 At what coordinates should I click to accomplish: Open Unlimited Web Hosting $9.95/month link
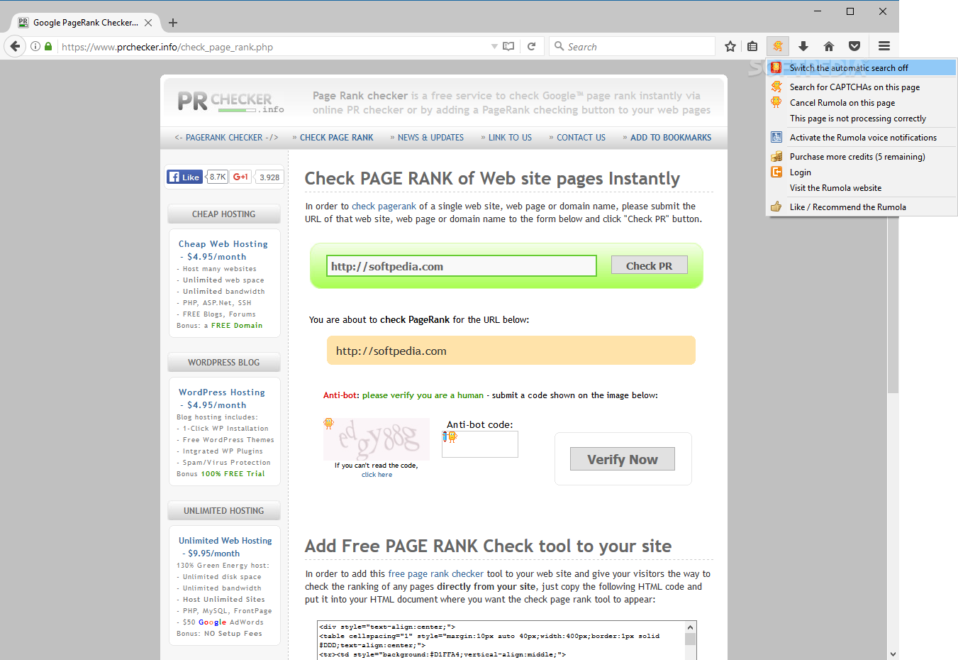click(225, 546)
